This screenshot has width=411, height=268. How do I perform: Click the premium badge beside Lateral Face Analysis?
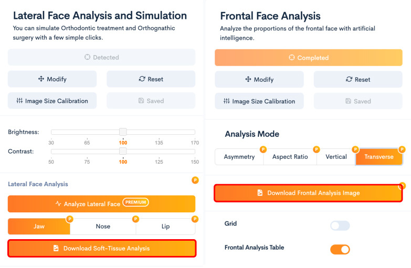click(195, 180)
